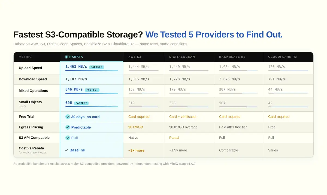Select the Cloudflare R2 column header
The height and width of the screenshot is (195, 327).
(282, 57)
